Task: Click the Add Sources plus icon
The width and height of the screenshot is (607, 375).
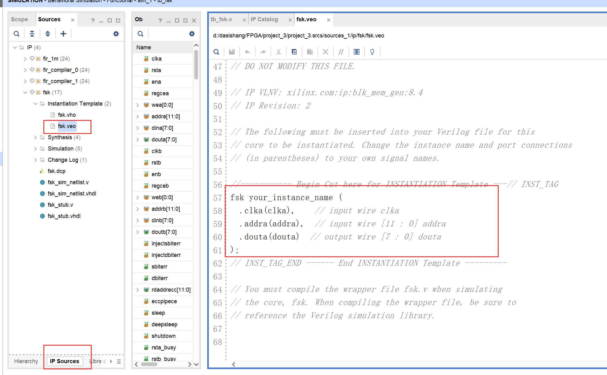Action: click(63, 34)
